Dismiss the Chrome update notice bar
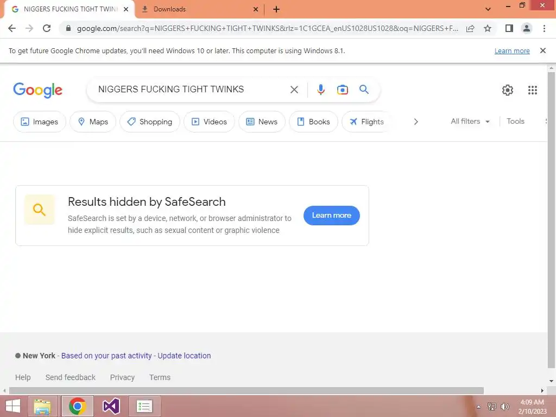The width and height of the screenshot is (556, 417). tap(542, 50)
